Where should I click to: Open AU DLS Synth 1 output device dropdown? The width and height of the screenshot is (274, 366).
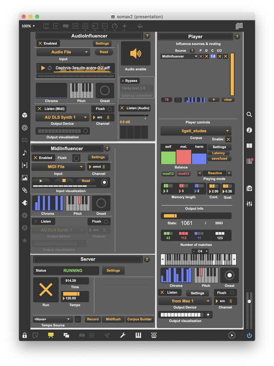(62, 117)
